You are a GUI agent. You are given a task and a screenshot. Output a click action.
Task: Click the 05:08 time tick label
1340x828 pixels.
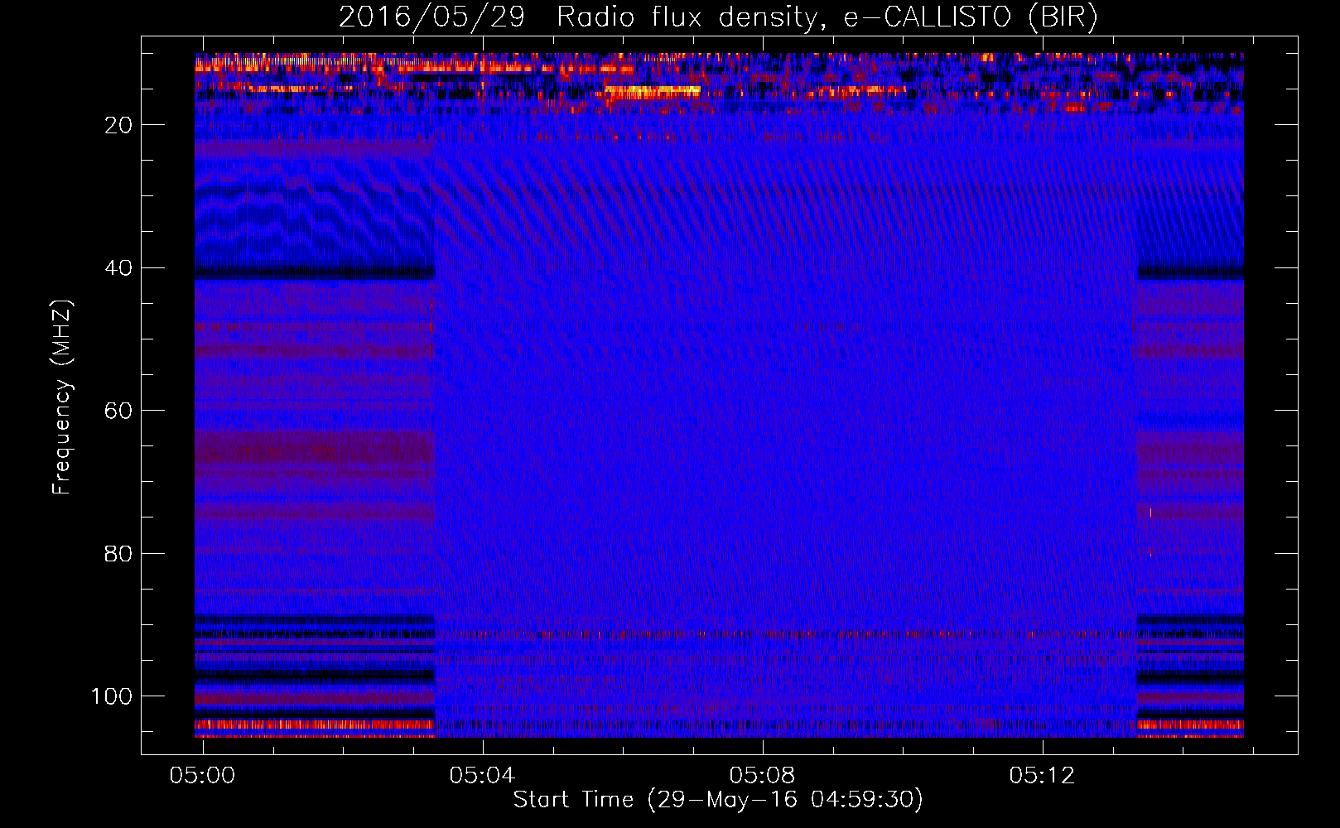[x=762, y=775]
